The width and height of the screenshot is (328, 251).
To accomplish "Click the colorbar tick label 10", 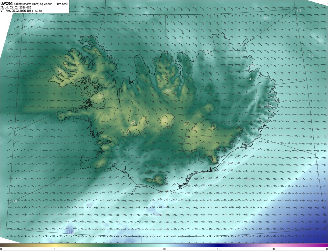I will coord(164,249).
